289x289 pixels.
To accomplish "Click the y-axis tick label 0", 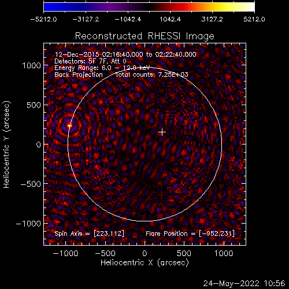I will coord(39,144).
